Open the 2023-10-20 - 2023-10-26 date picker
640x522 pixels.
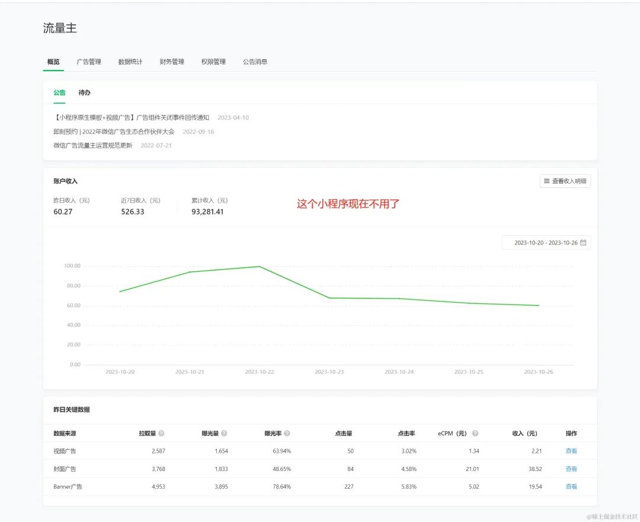[x=545, y=243]
